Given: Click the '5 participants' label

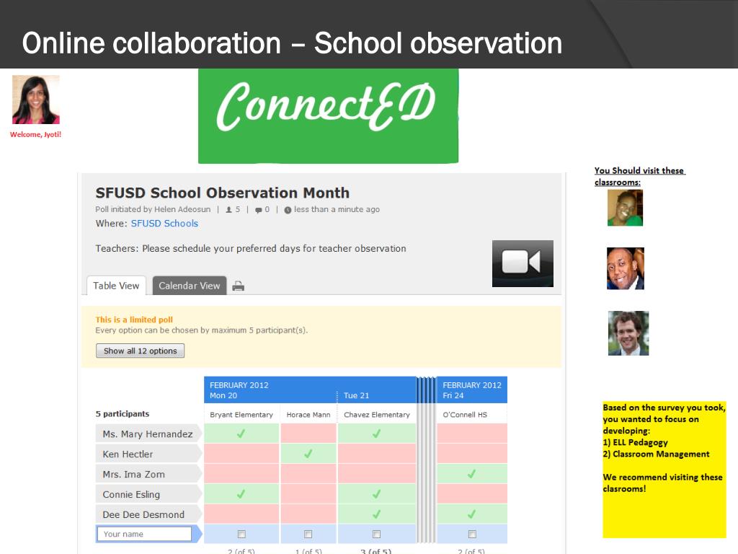Looking at the screenshot, I should 123,413.
